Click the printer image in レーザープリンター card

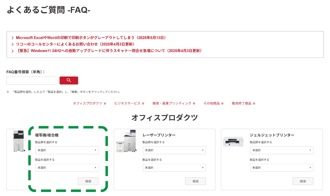126,142
